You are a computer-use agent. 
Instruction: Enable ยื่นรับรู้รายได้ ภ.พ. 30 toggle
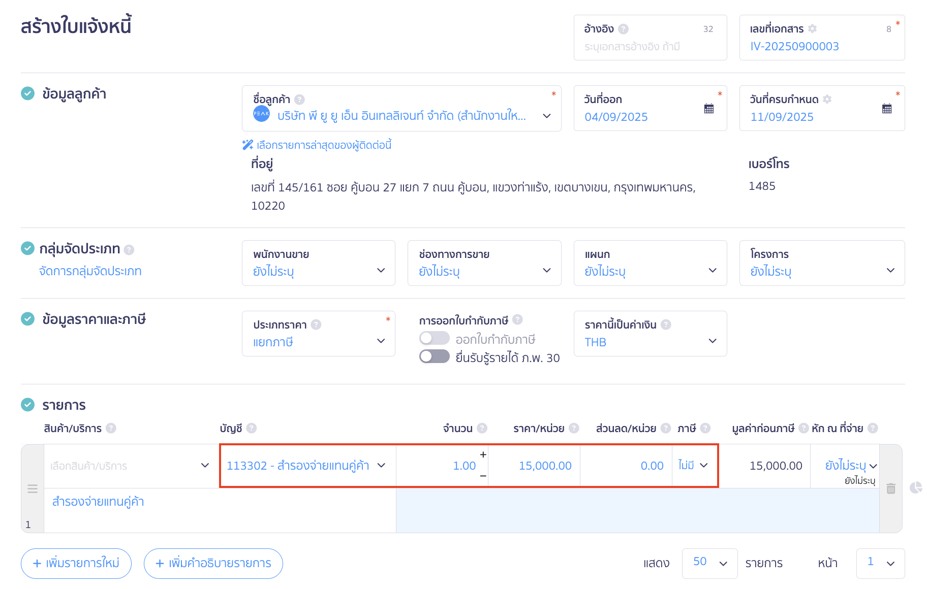click(x=434, y=357)
